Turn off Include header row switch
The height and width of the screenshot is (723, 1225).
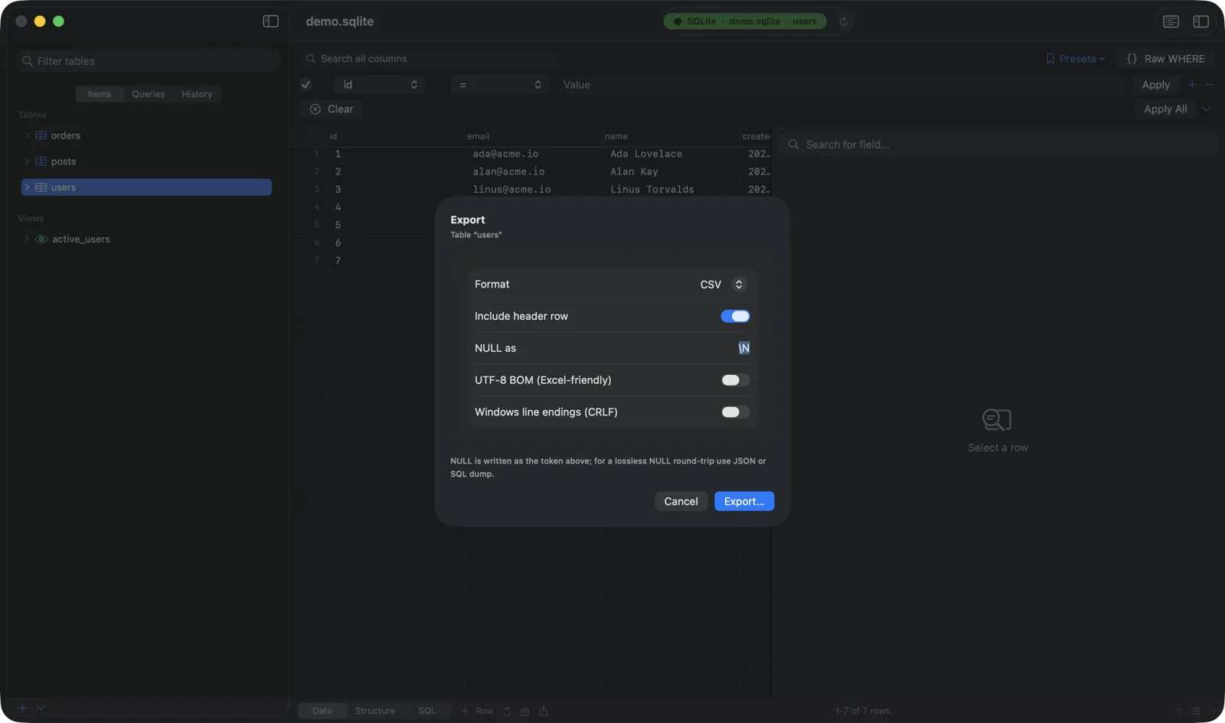(735, 316)
